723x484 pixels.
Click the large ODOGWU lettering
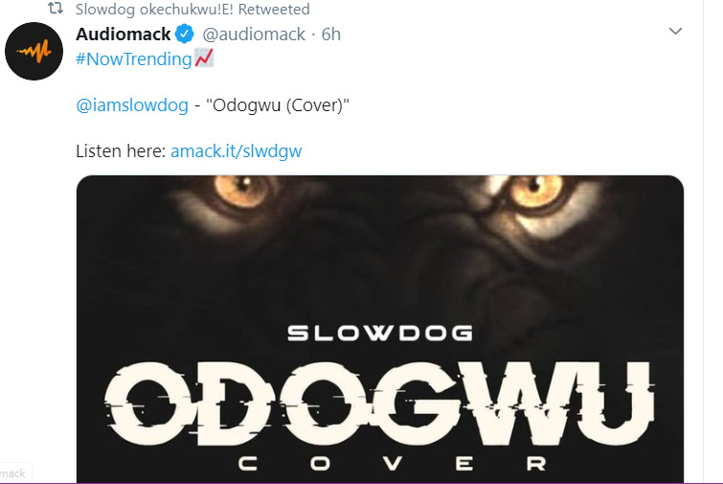coord(379,404)
